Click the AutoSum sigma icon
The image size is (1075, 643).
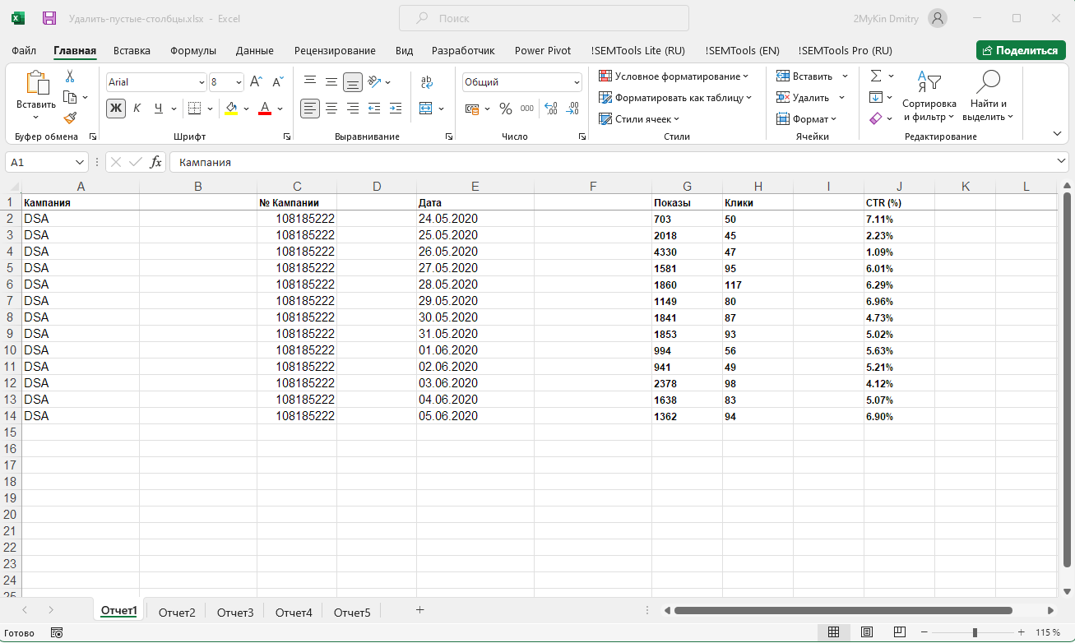coord(876,76)
